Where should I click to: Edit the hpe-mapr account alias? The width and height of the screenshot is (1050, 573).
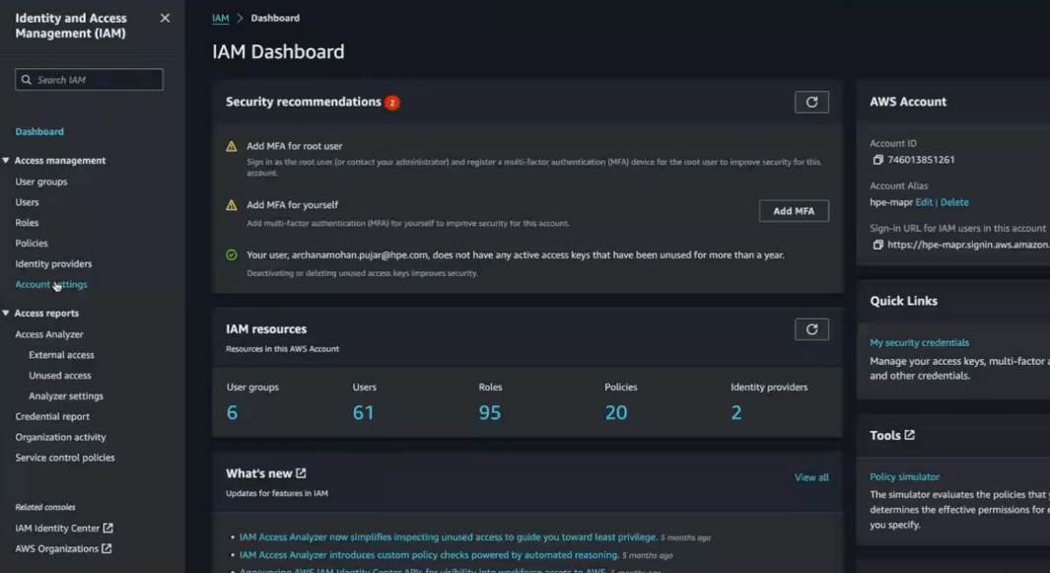tap(924, 202)
